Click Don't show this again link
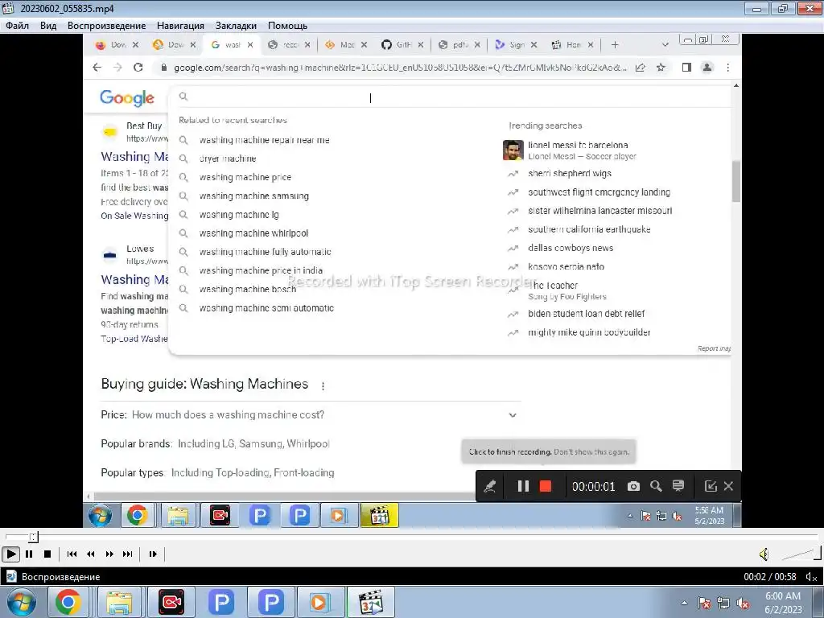This screenshot has height=618, width=824. pyautogui.click(x=591, y=452)
